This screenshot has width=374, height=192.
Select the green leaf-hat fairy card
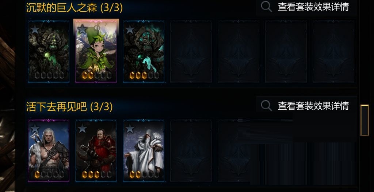click(x=96, y=51)
